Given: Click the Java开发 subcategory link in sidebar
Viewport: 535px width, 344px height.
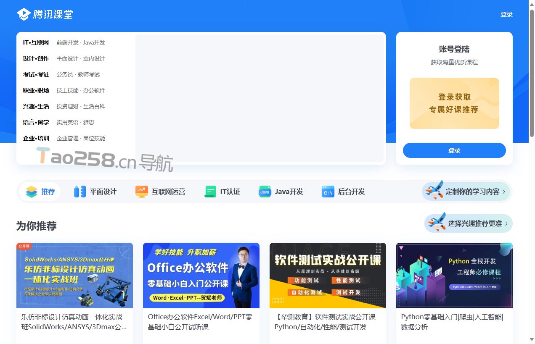Looking at the screenshot, I should 94,42.
